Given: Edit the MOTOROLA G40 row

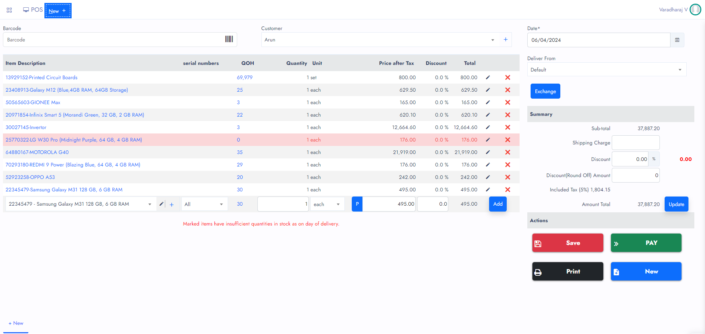Looking at the screenshot, I should click(488, 152).
